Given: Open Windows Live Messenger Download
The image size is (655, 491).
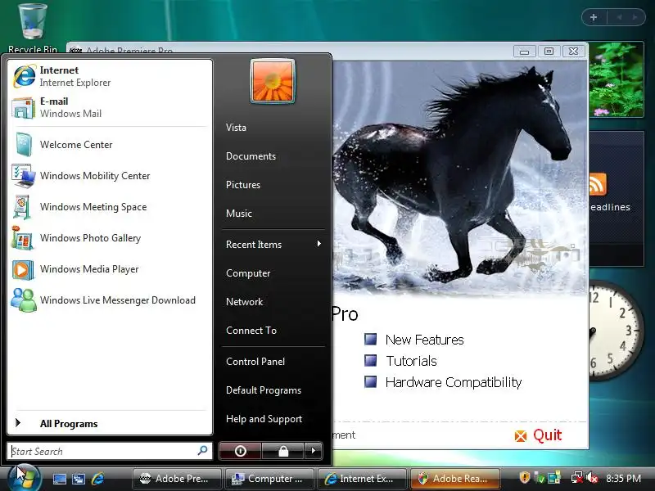Looking at the screenshot, I should click(x=110, y=300).
